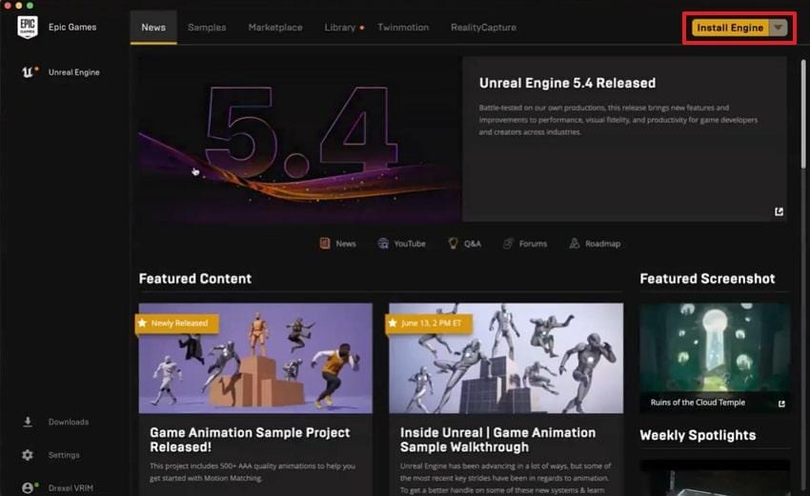Click the Drexel VRIM account avatar icon

28,487
